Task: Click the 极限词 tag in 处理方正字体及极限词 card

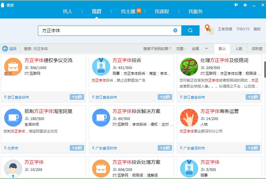Action: [251, 74]
